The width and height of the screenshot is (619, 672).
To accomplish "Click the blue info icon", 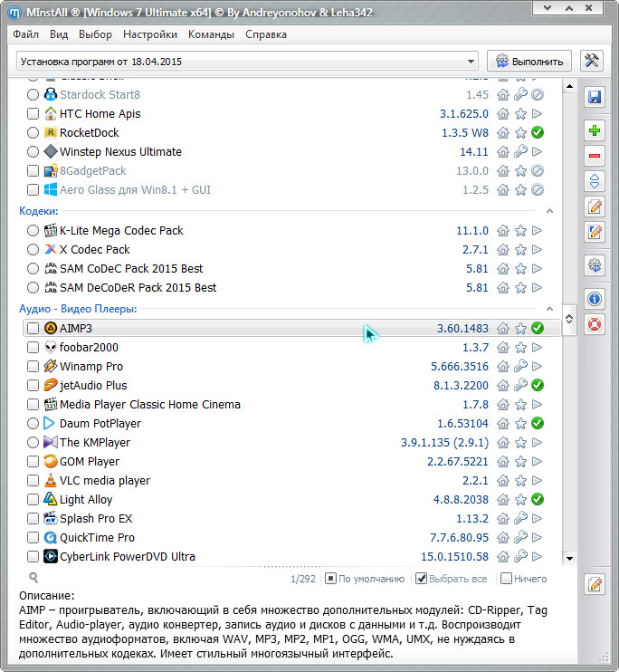I will [595, 299].
